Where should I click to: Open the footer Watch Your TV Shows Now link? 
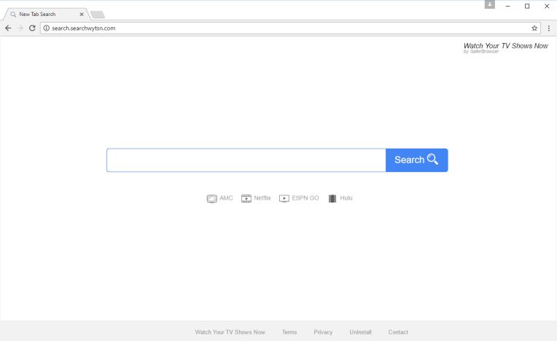230,332
